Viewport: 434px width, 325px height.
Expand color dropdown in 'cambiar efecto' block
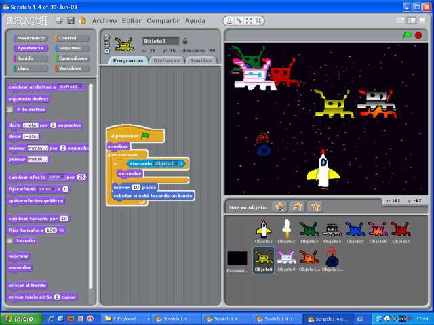tap(61, 177)
